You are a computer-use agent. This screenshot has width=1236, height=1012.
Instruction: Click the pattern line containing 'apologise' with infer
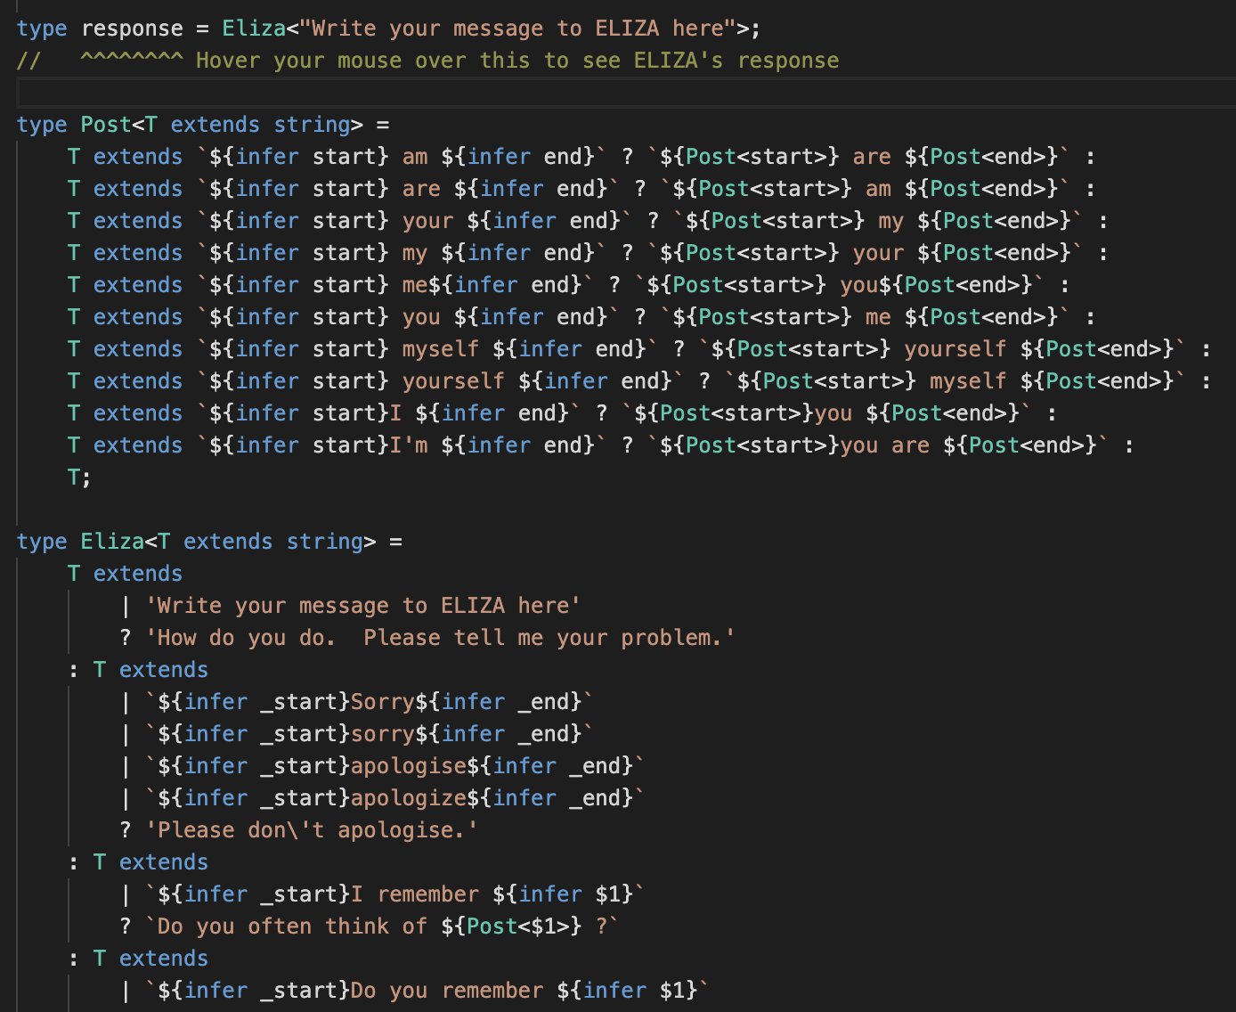point(382,766)
